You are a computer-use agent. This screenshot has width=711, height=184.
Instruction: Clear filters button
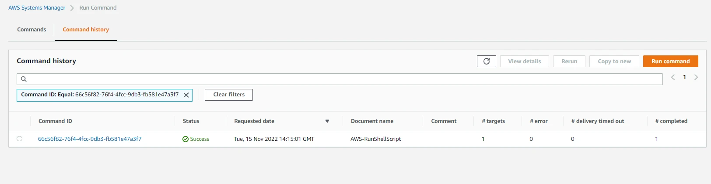point(229,95)
